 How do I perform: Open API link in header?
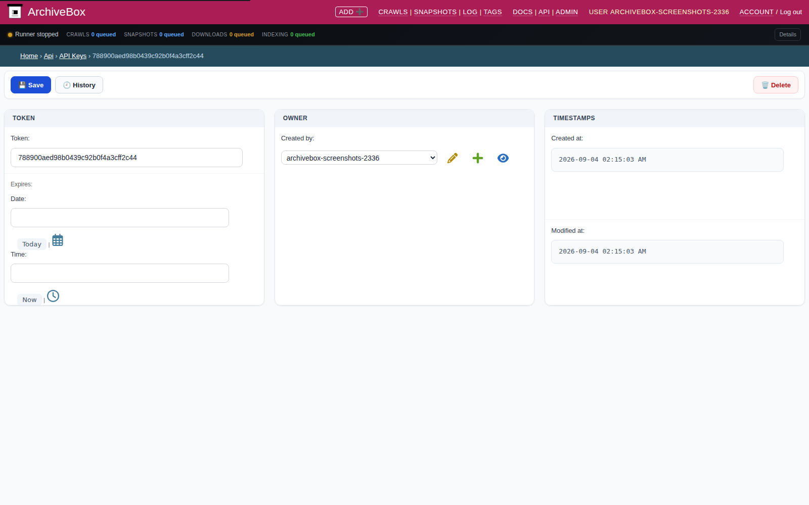544,12
